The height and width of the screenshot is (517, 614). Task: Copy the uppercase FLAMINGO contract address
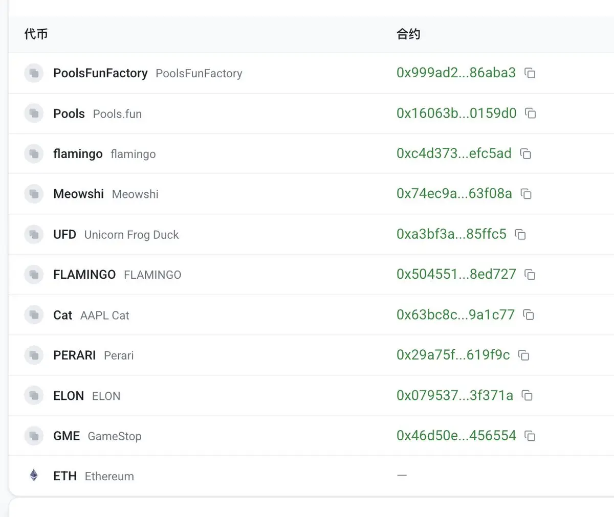(x=530, y=275)
